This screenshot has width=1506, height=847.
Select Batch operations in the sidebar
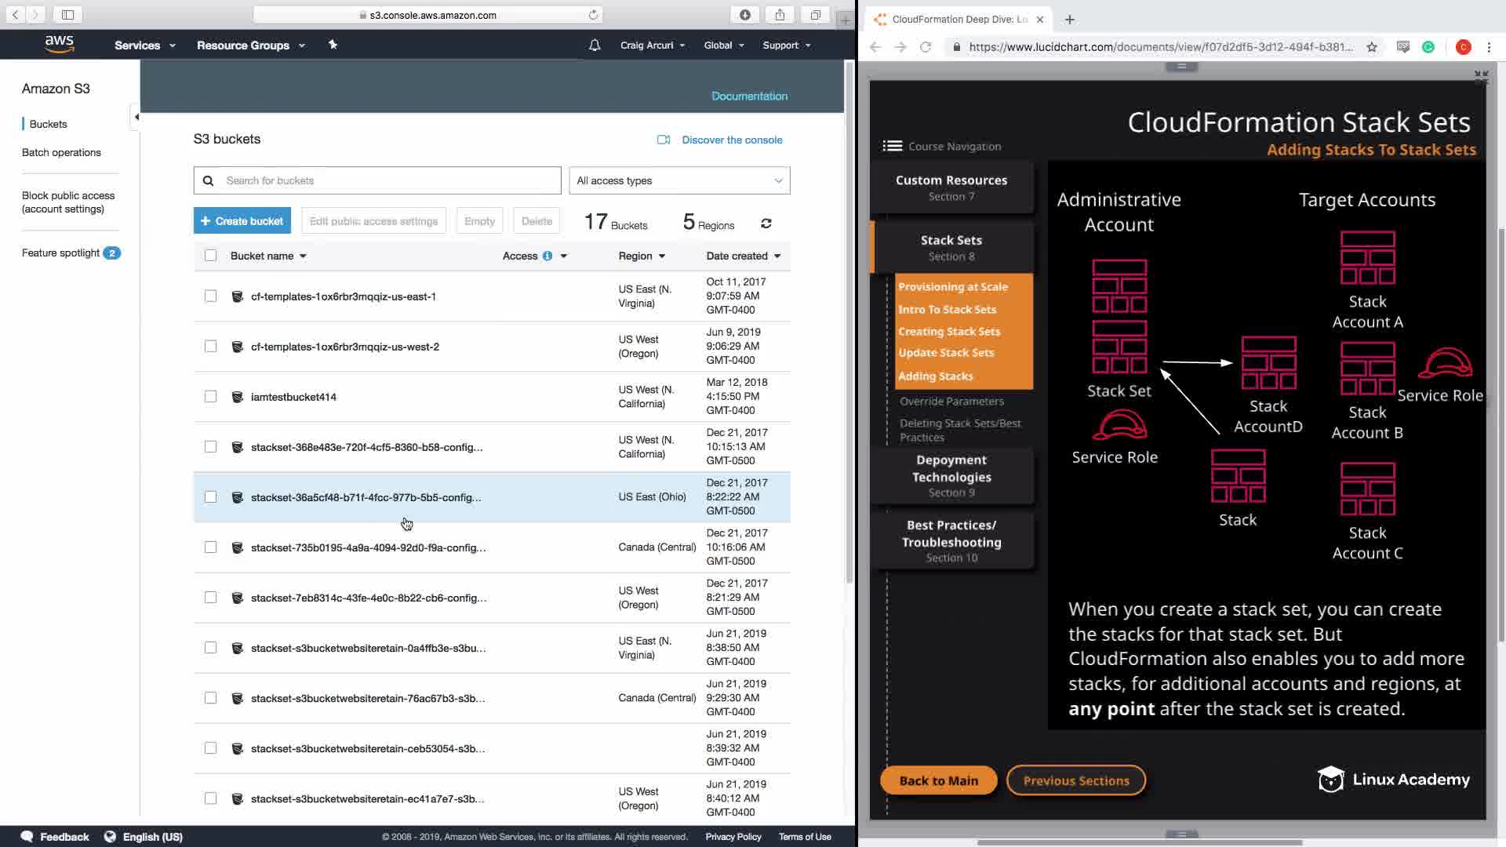pyautogui.click(x=61, y=152)
